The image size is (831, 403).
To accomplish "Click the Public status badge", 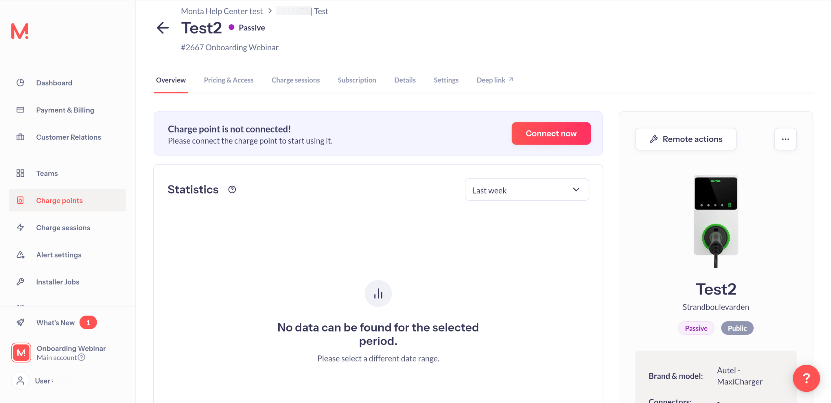I will pos(737,328).
